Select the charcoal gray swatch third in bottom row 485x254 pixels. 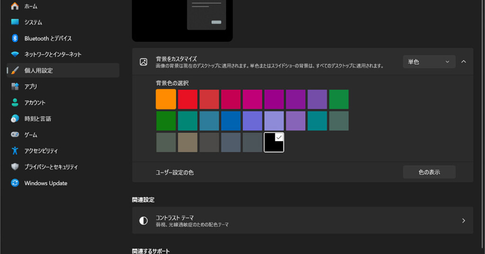pyautogui.click(x=209, y=143)
